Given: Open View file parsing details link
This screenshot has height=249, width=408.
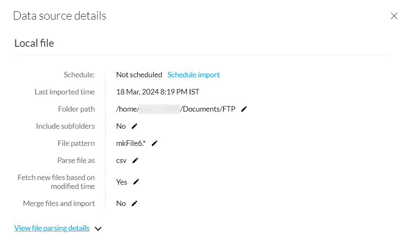Looking at the screenshot, I should (52, 228).
